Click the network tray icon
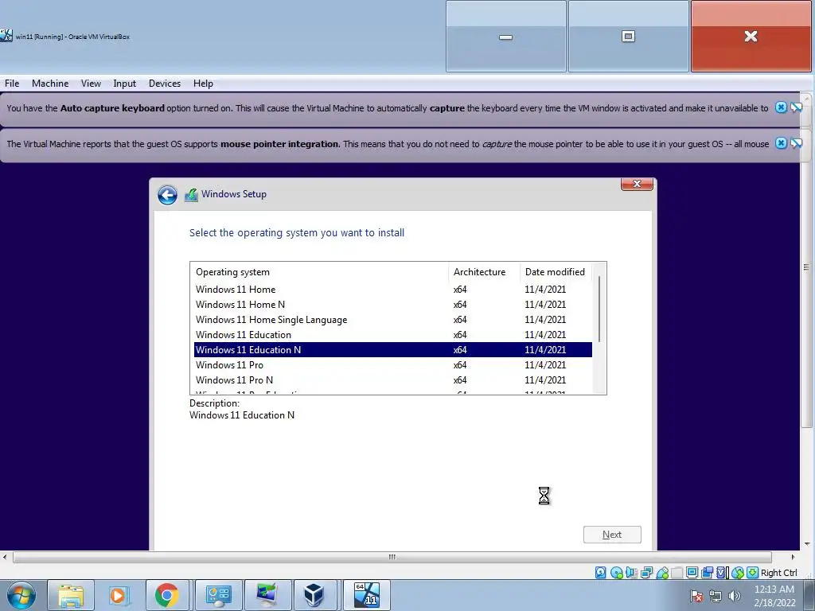Image resolution: width=815 pixels, height=611 pixels. pos(716,596)
